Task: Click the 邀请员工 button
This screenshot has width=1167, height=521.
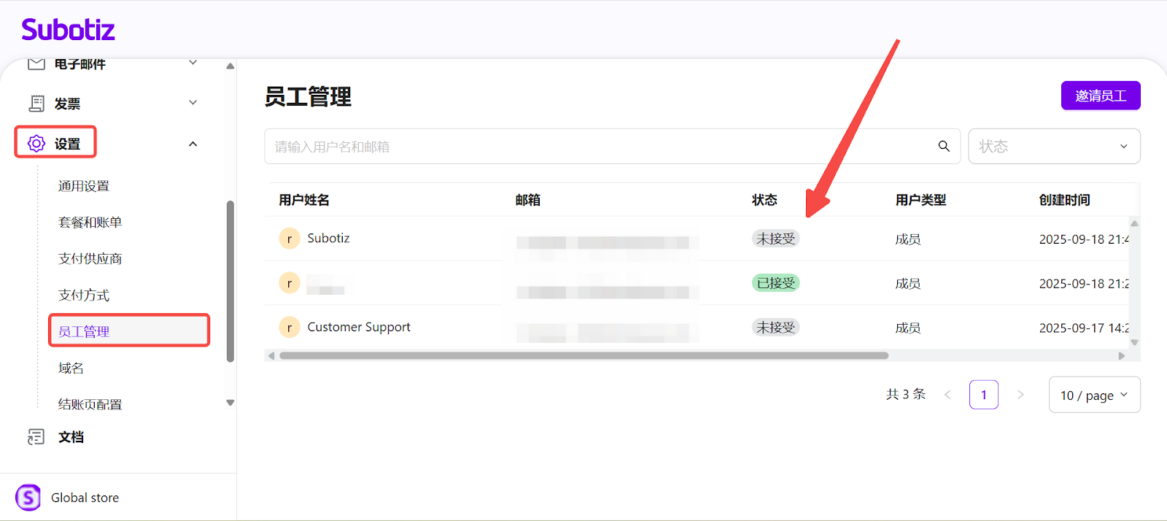Action: tap(1100, 96)
